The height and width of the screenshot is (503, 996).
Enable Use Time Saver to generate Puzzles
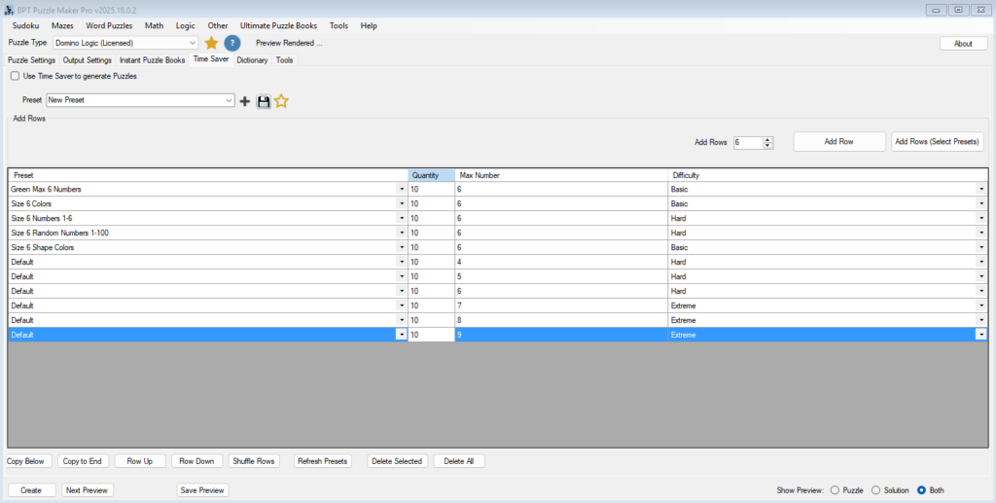click(x=15, y=76)
